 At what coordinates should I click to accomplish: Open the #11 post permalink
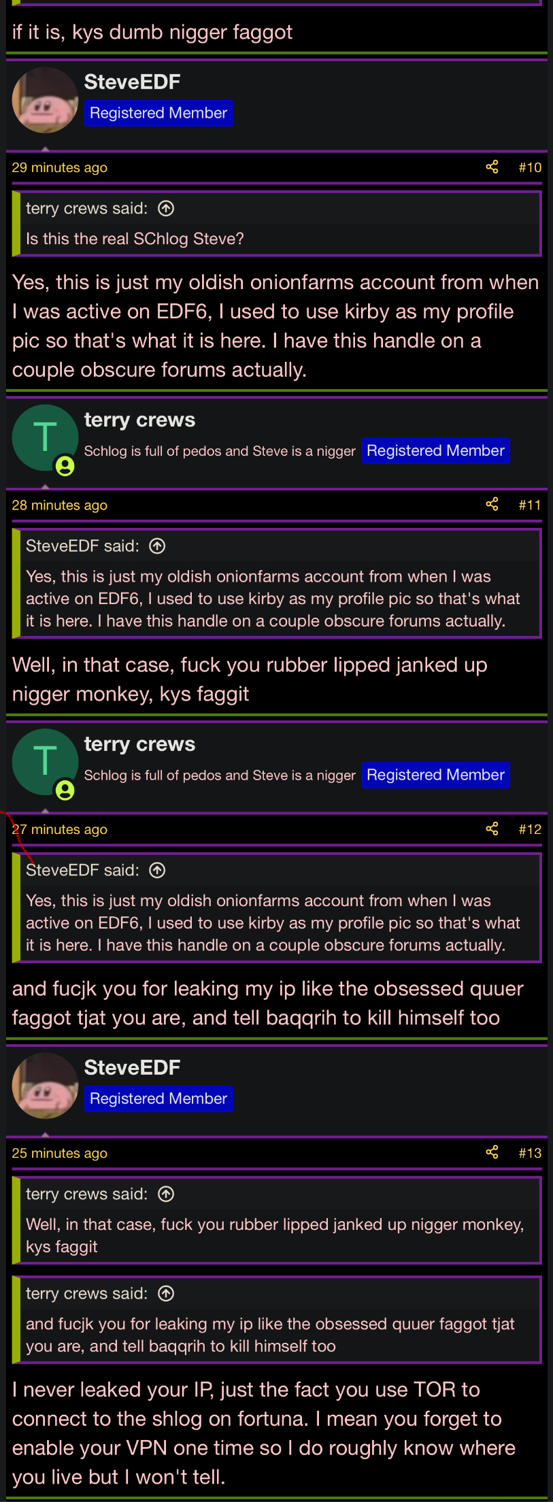(x=530, y=505)
